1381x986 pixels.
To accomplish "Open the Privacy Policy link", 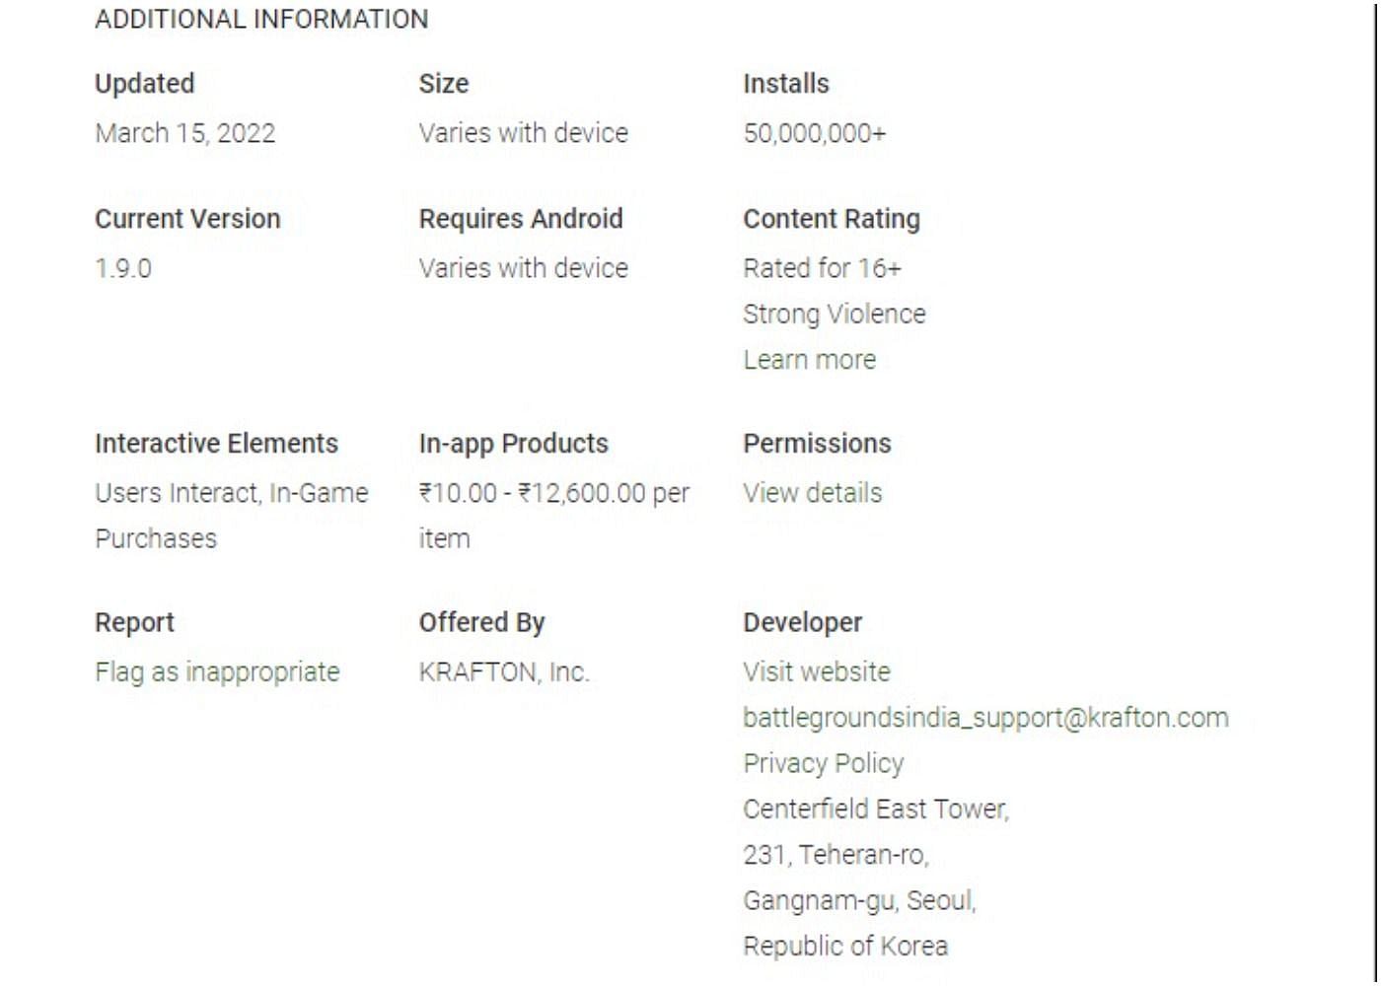I will (823, 763).
